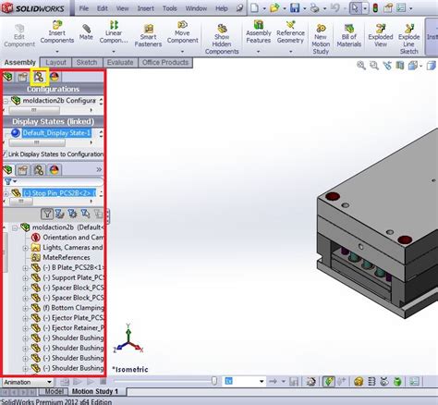The height and width of the screenshot is (405, 438).
Task: Click the Open file icon
Action: [274, 8]
